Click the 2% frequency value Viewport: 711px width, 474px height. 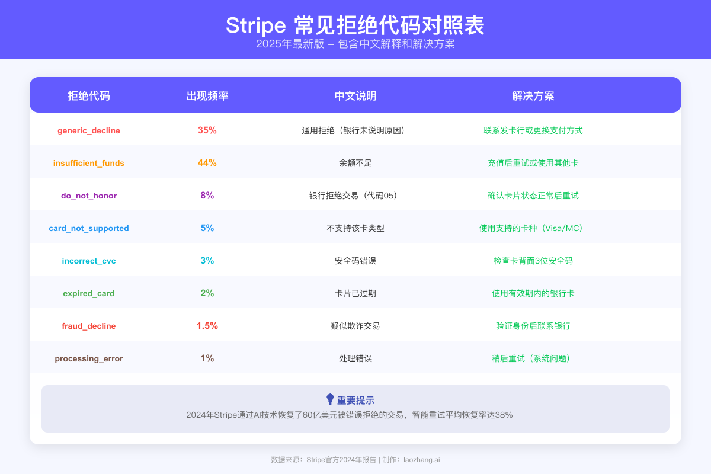tap(207, 293)
